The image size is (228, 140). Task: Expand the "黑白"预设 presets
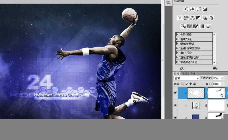point(177,53)
